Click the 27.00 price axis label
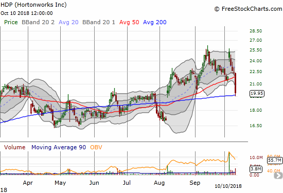The height and width of the screenshot is (193, 283). click(256, 40)
